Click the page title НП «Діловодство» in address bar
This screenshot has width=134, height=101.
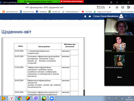[x=44, y=8]
